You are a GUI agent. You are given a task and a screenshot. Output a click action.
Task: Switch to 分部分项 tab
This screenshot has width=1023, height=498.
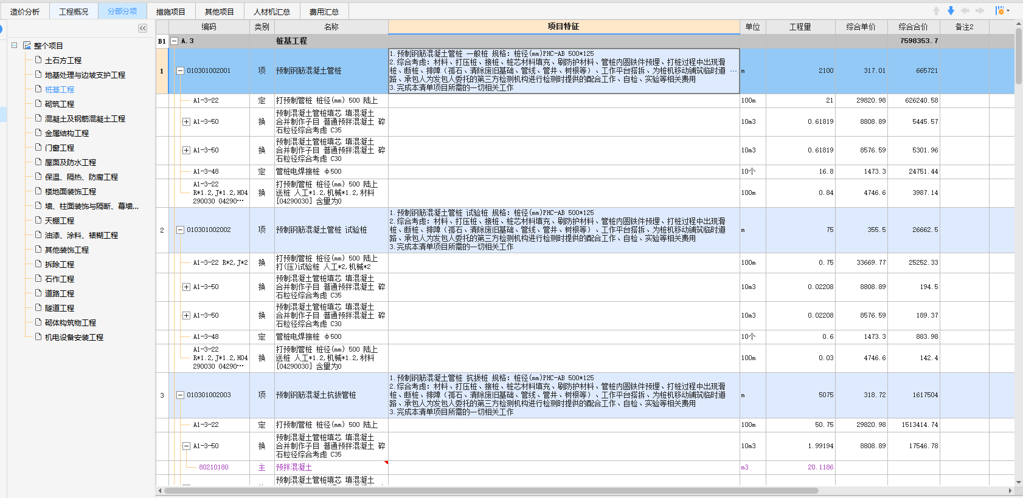tap(122, 12)
